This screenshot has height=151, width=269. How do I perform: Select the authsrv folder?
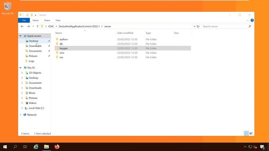[x=123, y=39]
